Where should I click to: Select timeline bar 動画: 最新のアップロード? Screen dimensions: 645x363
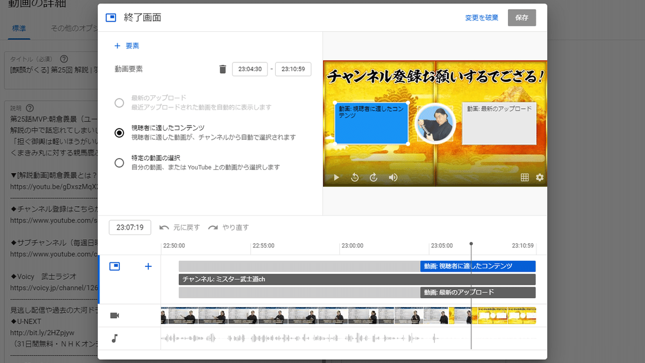coord(478,292)
